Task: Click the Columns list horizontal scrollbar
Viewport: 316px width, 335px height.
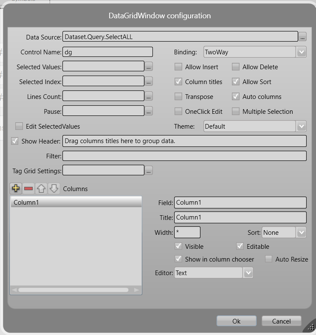Action: coord(73,290)
